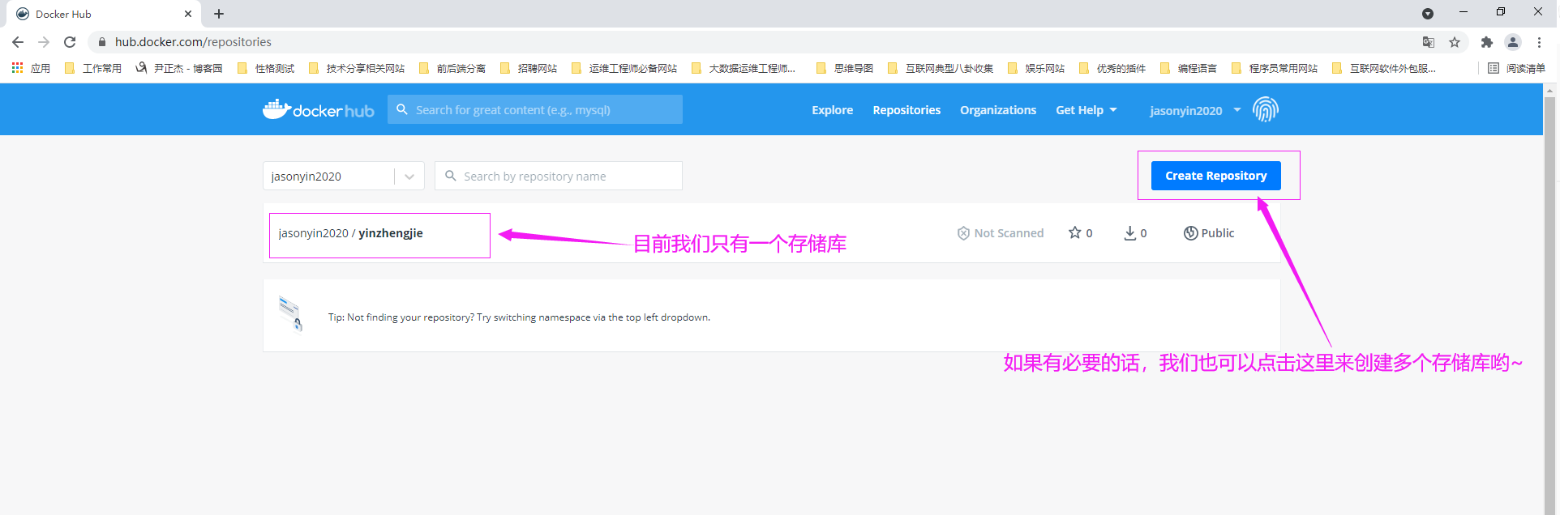Click the Google Translate icon in the address bar
1560x515 pixels.
[x=1429, y=42]
